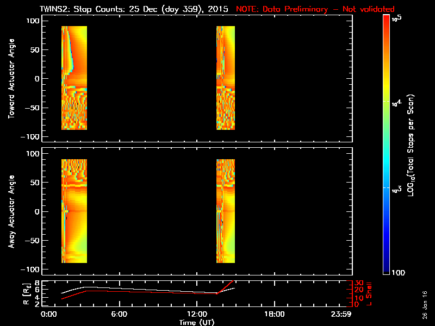Click the 10^4 colorbar tick label
The width and height of the screenshot is (435, 326).
pyautogui.click(x=397, y=103)
